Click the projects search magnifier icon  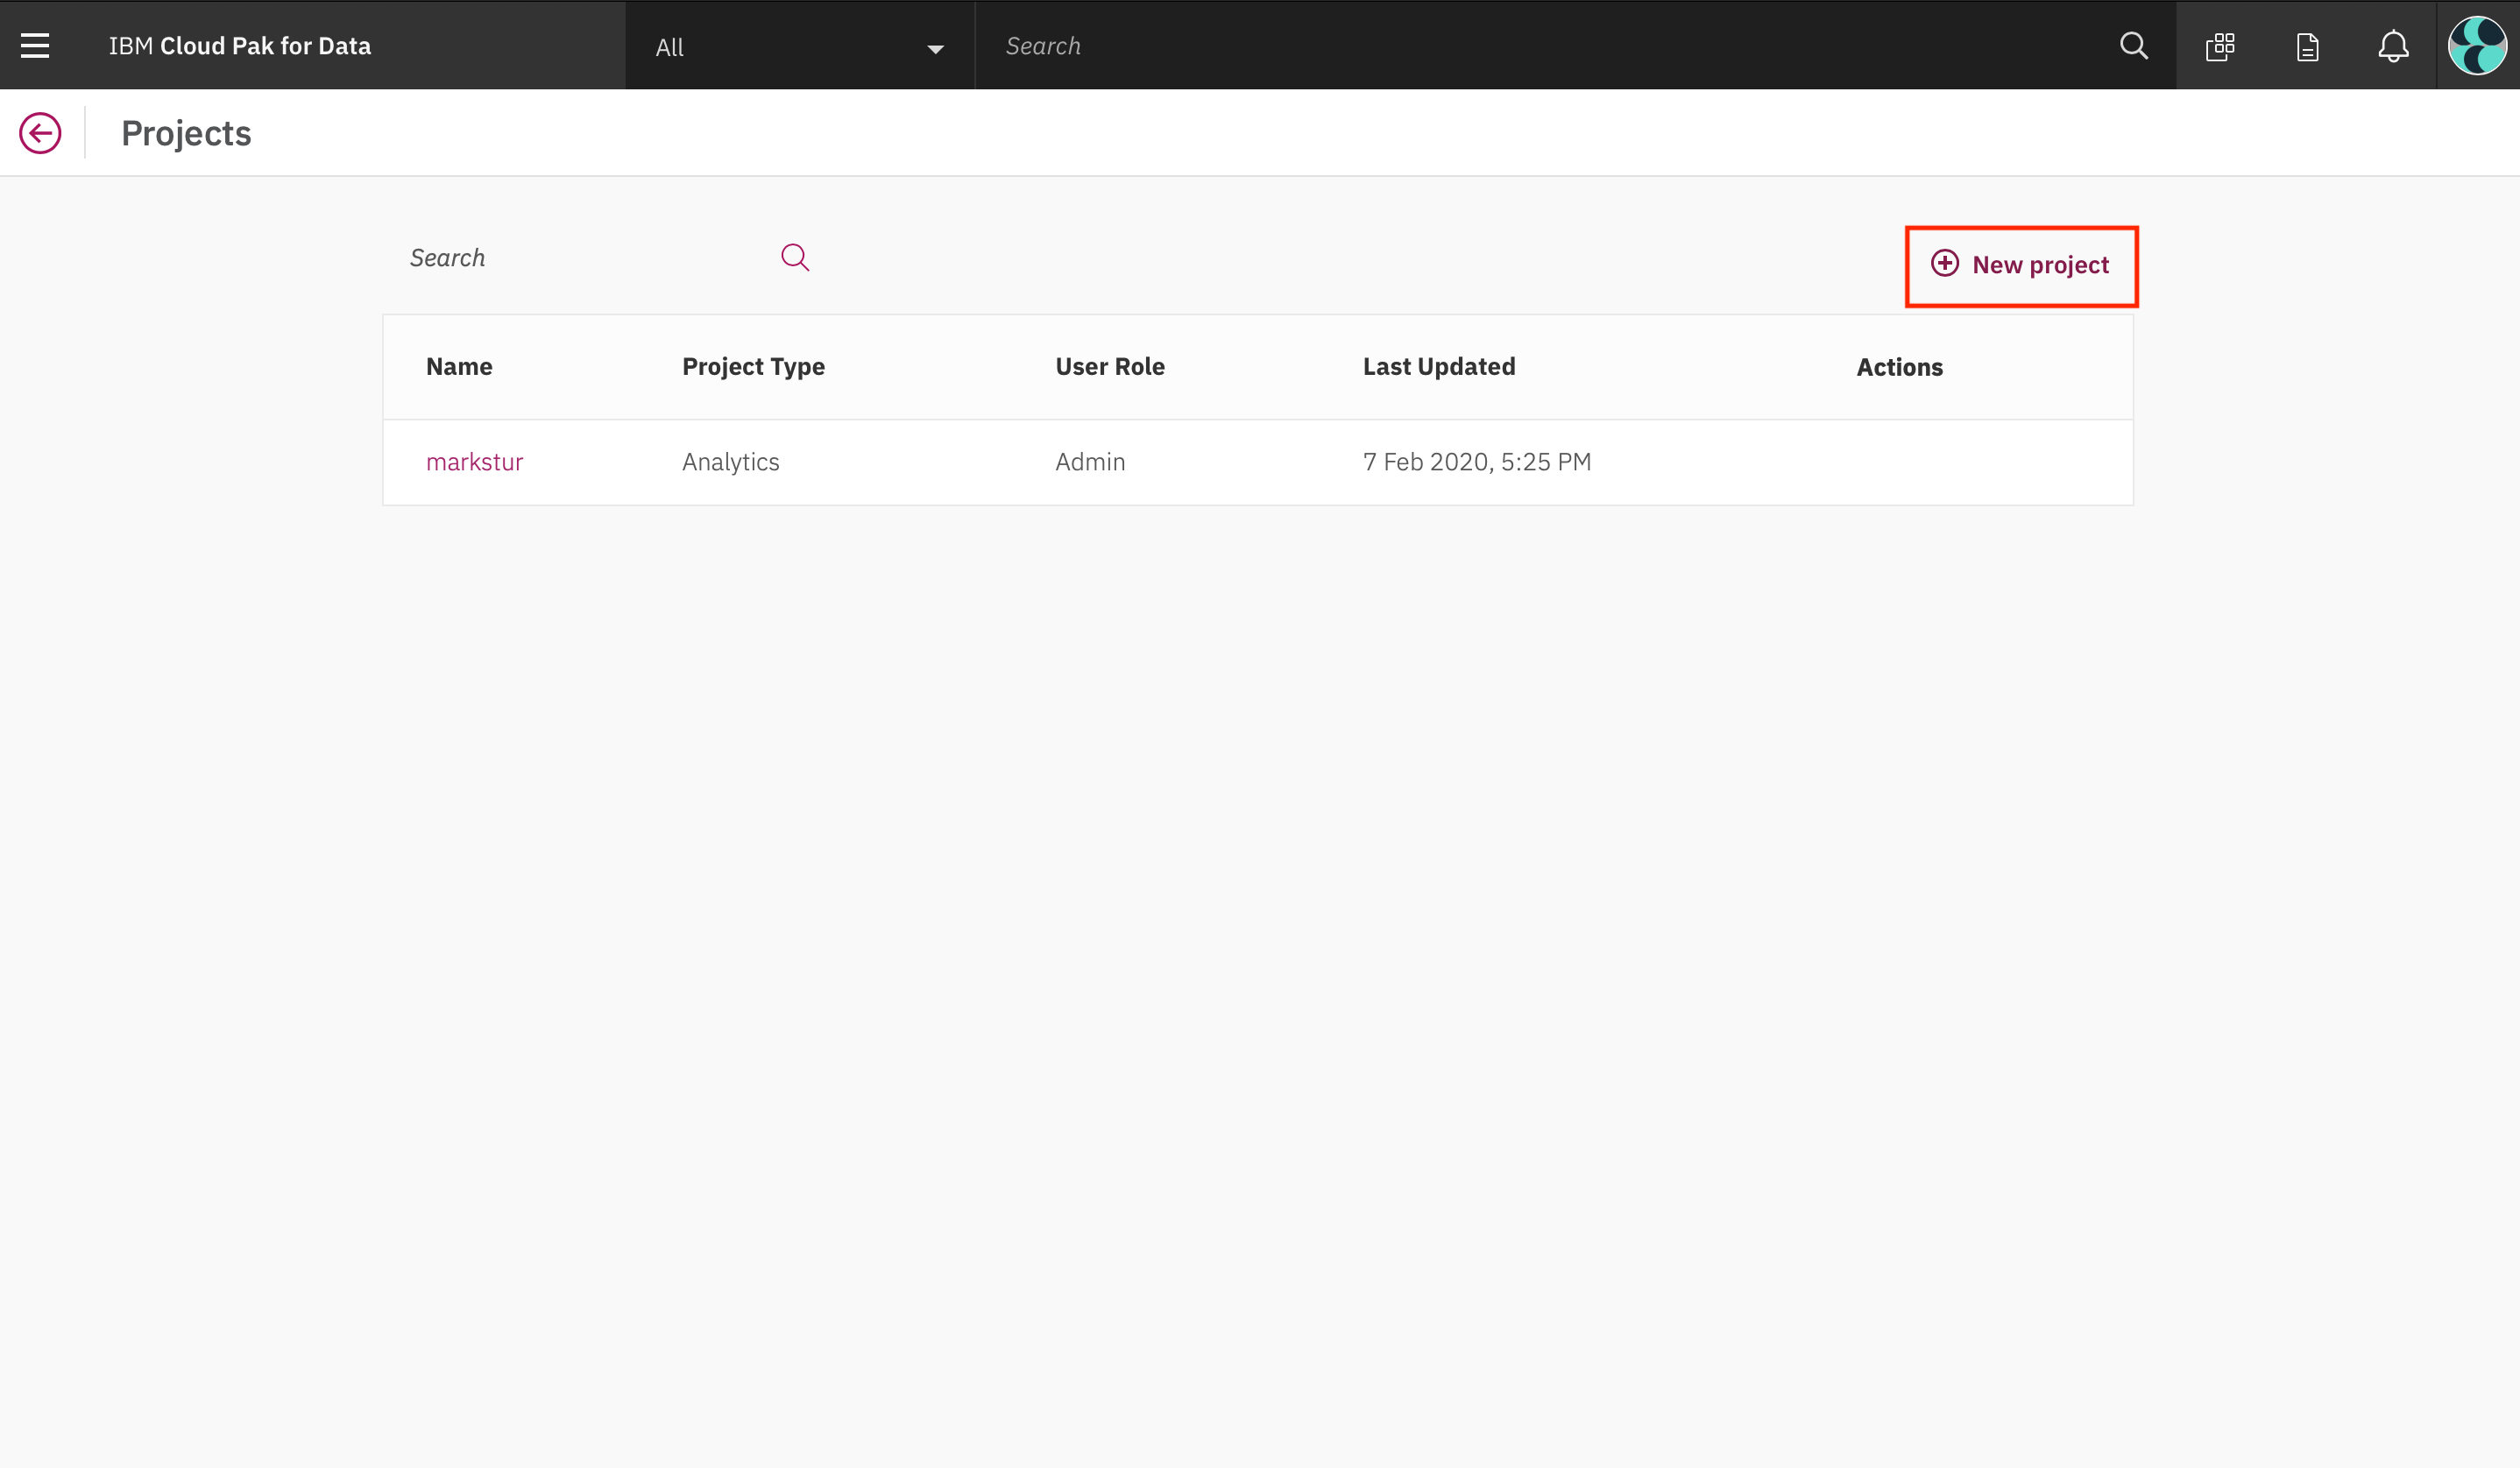pos(795,258)
